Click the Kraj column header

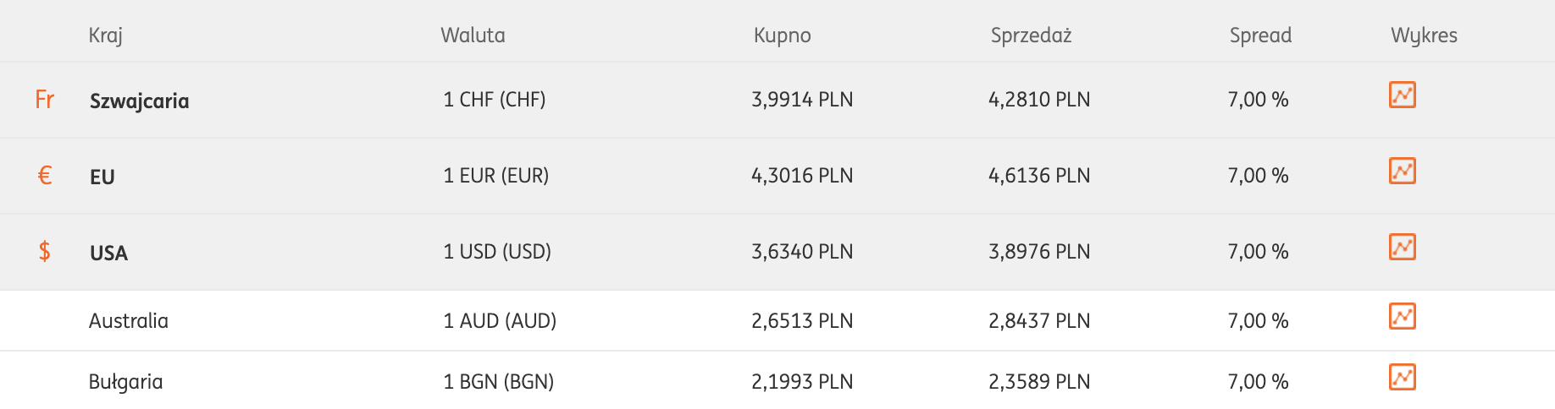coord(106,35)
